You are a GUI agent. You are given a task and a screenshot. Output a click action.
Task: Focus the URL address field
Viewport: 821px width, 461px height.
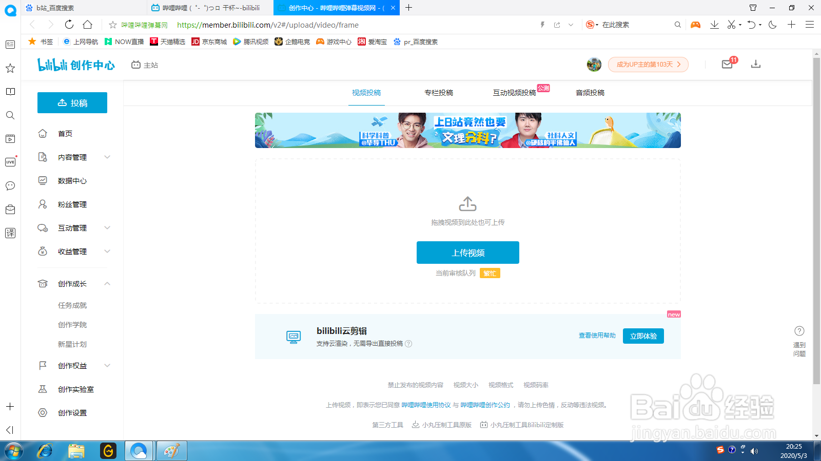pyautogui.click(x=354, y=25)
